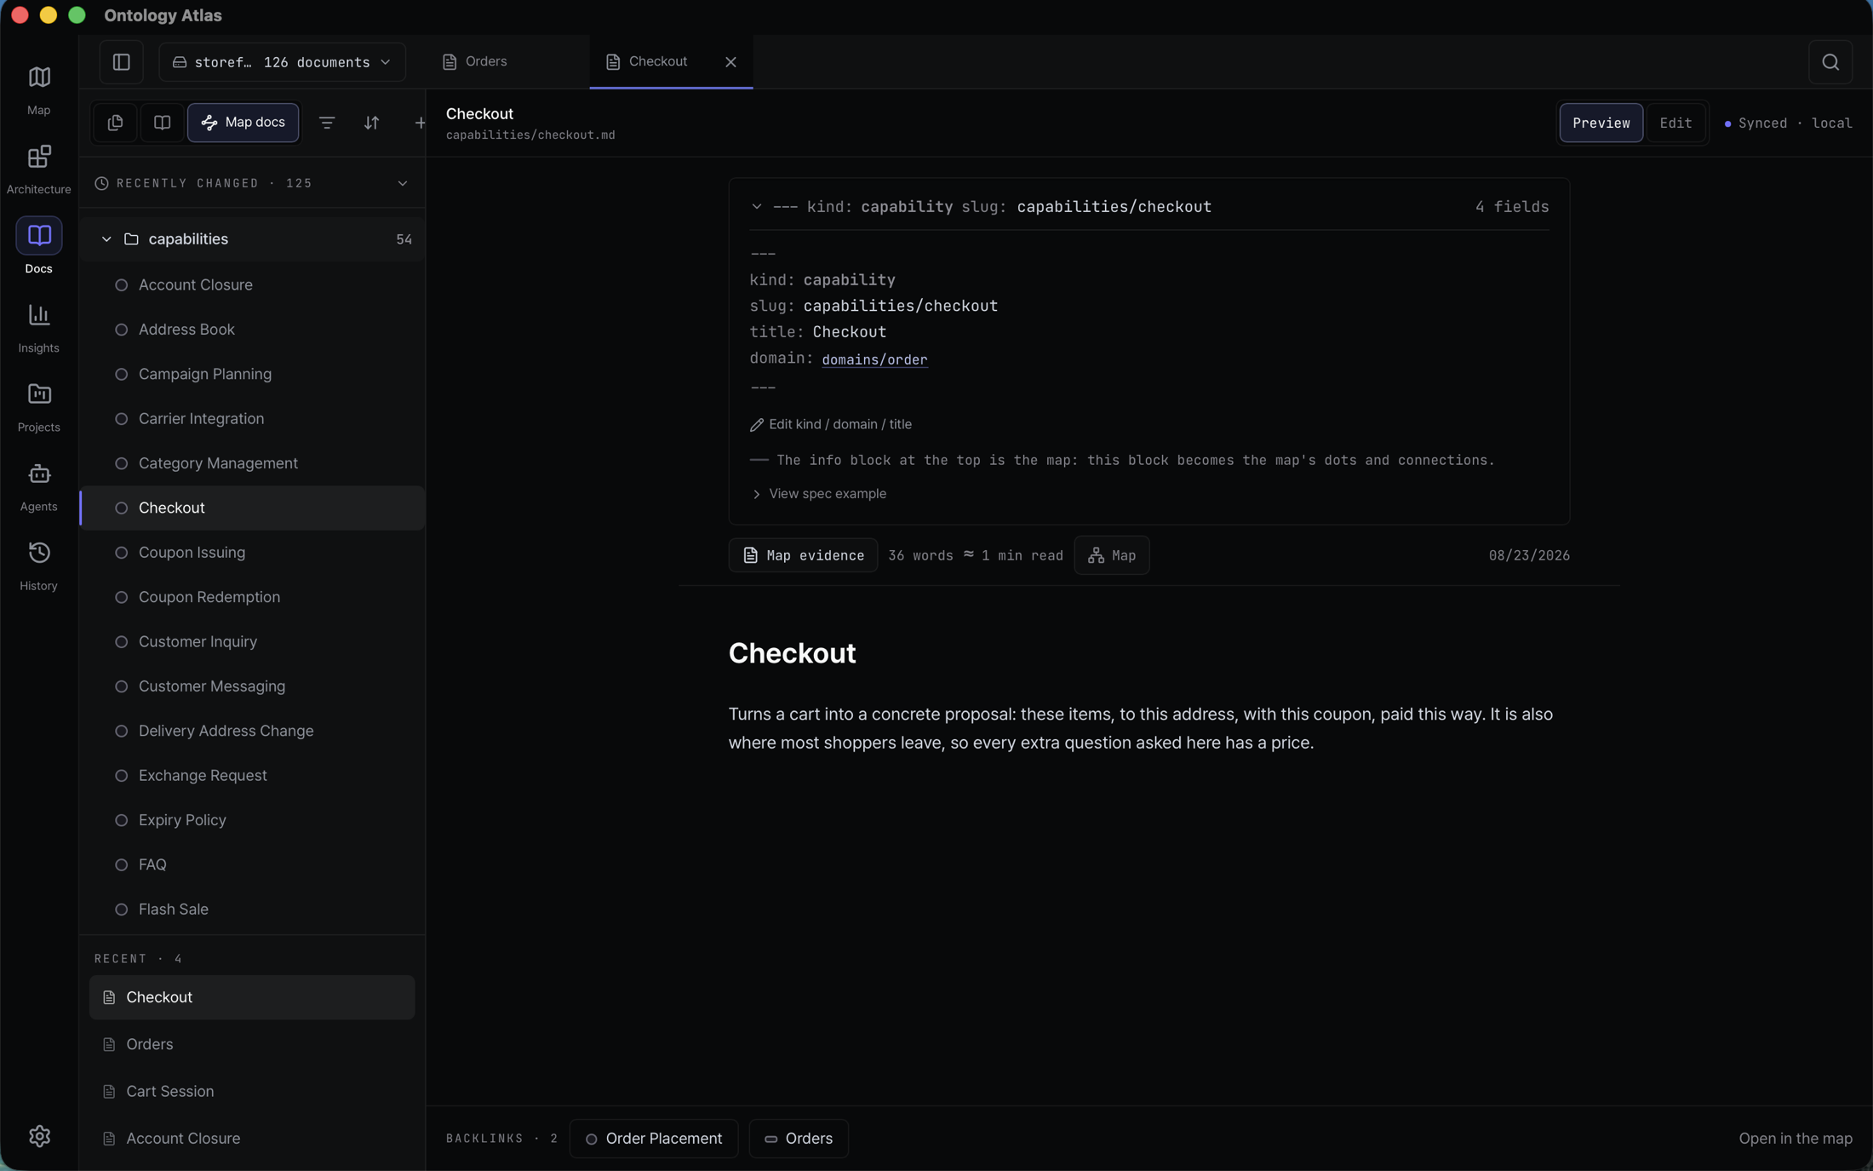The image size is (1873, 1171).
Task: Add a new document with plus
Action: point(420,123)
